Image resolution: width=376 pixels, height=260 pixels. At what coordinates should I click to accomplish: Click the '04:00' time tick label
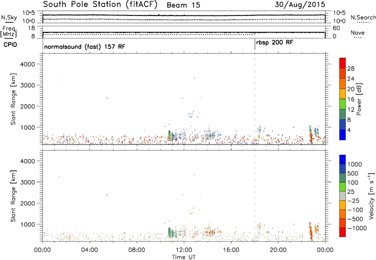(89, 250)
